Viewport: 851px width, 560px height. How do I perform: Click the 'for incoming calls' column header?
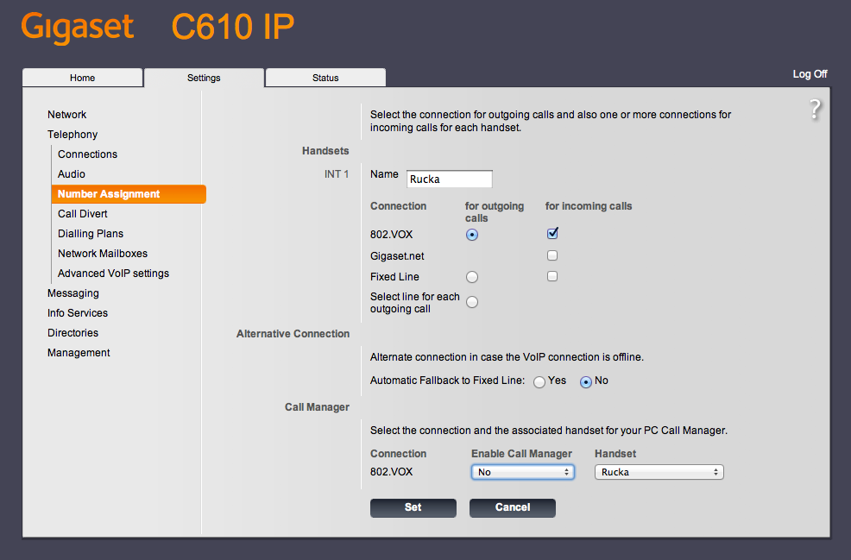589,206
